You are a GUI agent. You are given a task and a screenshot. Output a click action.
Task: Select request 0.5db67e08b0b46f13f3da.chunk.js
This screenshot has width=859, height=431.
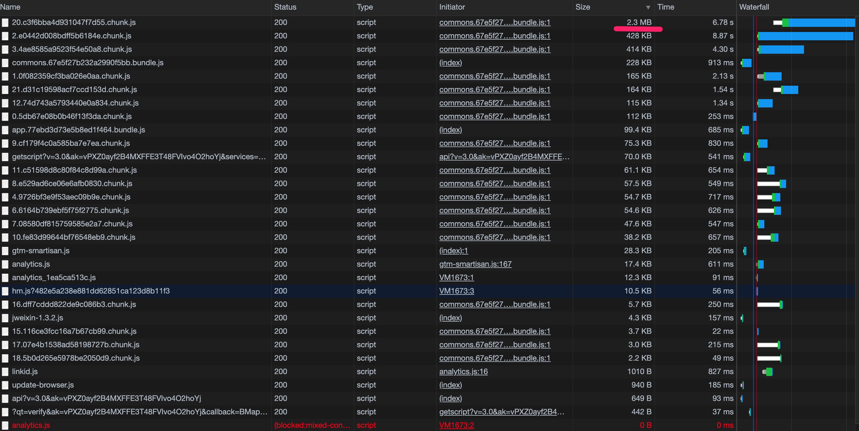[72, 116]
